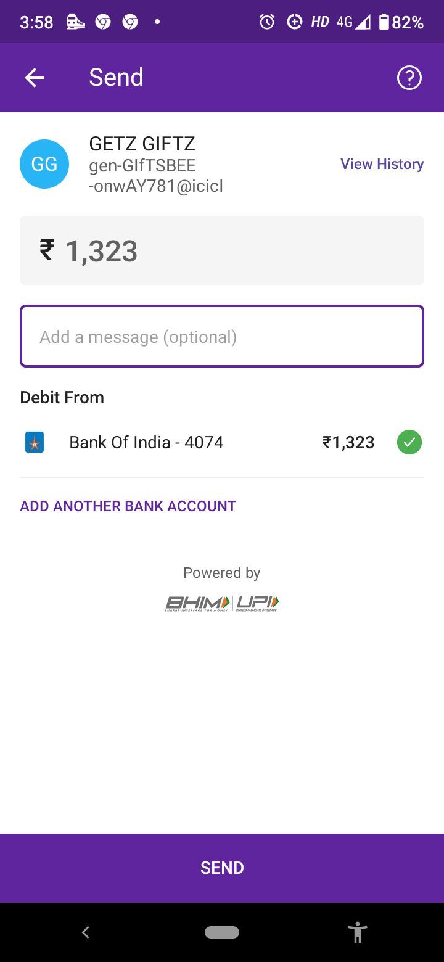This screenshot has height=962, width=444.
Task: Focus the Add a message field
Action: (x=222, y=337)
